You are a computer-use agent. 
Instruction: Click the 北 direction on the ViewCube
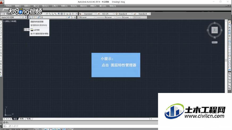pyautogui.click(x=214, y=23)
